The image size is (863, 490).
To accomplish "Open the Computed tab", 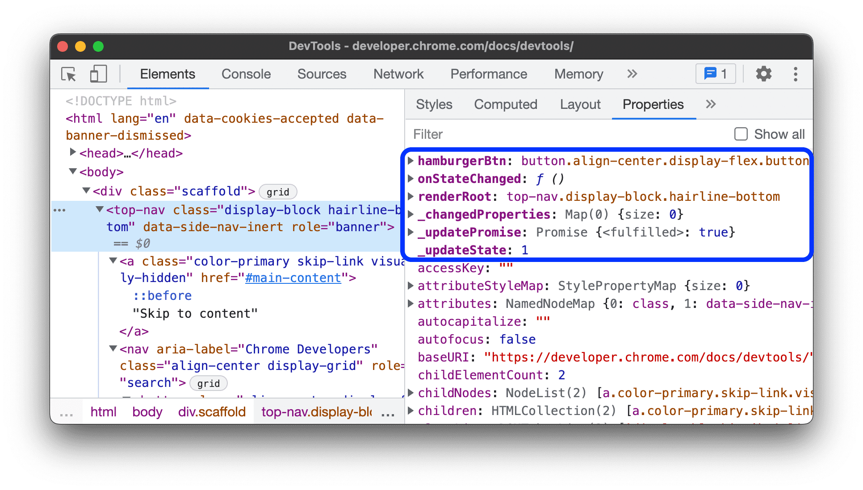I will click(x=506, y=104).
